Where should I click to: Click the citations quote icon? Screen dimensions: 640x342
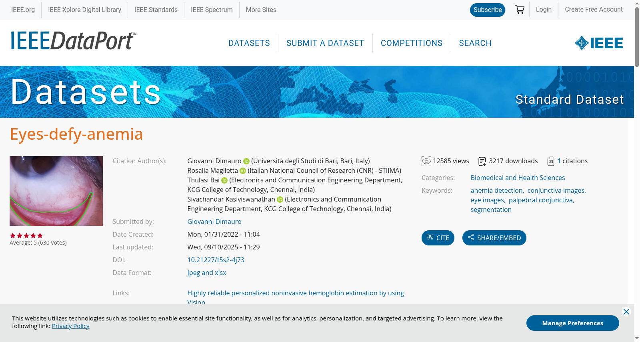tap(551, 161)
